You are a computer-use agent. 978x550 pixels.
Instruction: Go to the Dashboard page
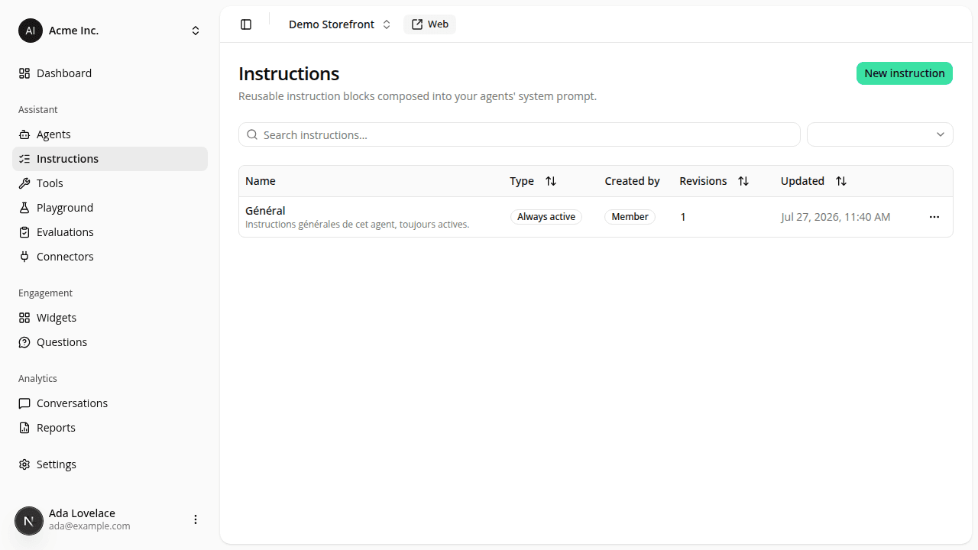click(110, 73)
